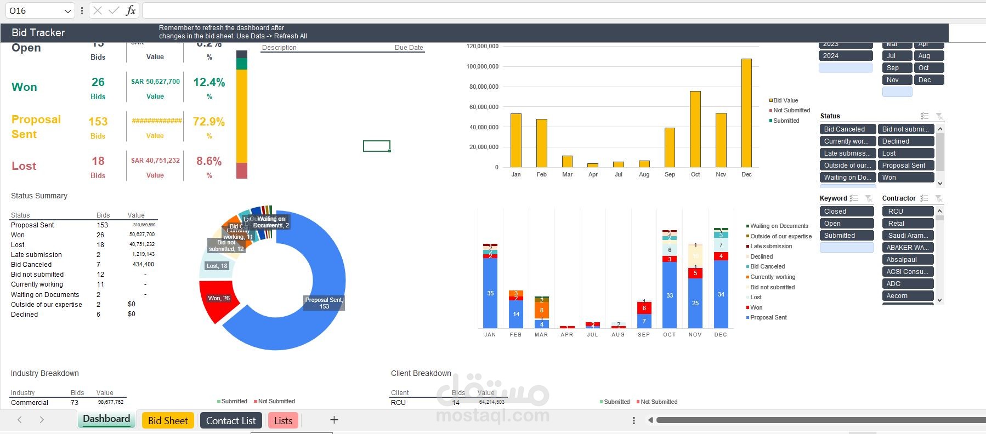Filter Contractor slicer by ACSI Consu...
The height and width of the screenshot is (434, 986).
coord(908,272)
